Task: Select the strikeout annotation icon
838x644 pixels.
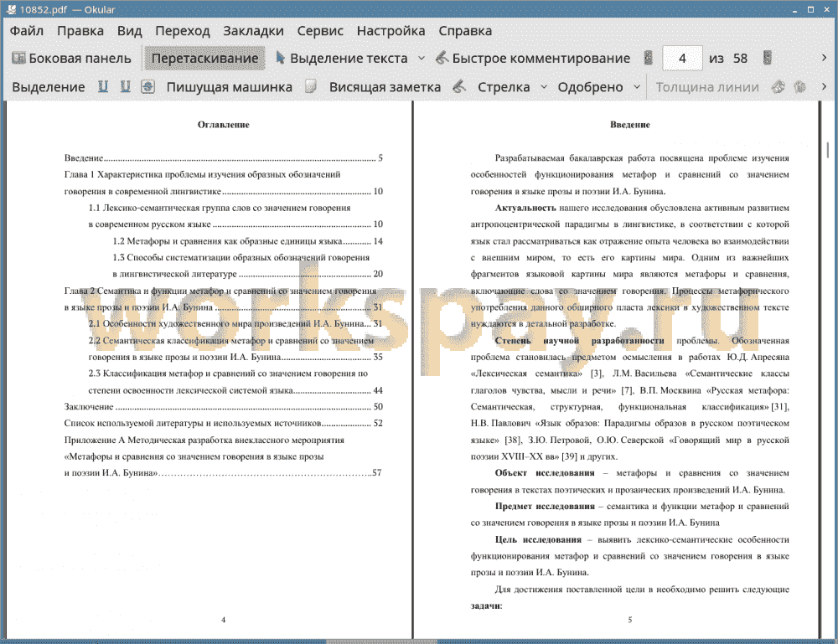Action: click(x=147, y=86)
